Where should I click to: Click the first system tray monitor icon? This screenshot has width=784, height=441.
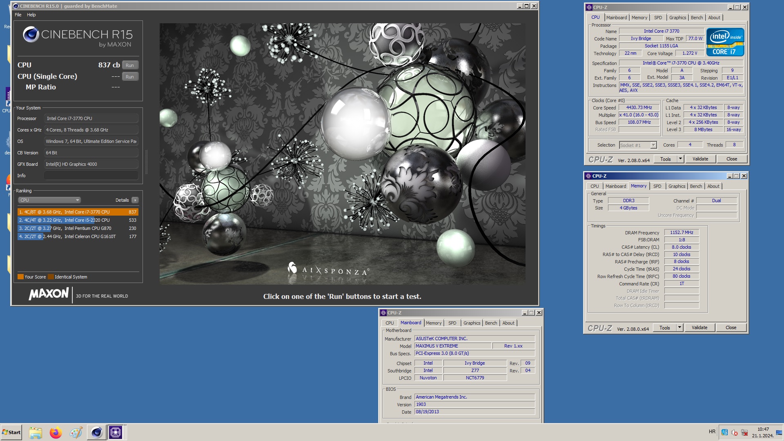click(x=724, y=432)
